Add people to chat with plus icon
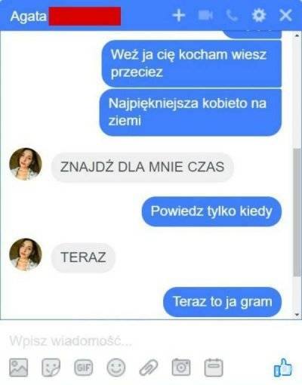Screen dimensions: 302x385 179,16
